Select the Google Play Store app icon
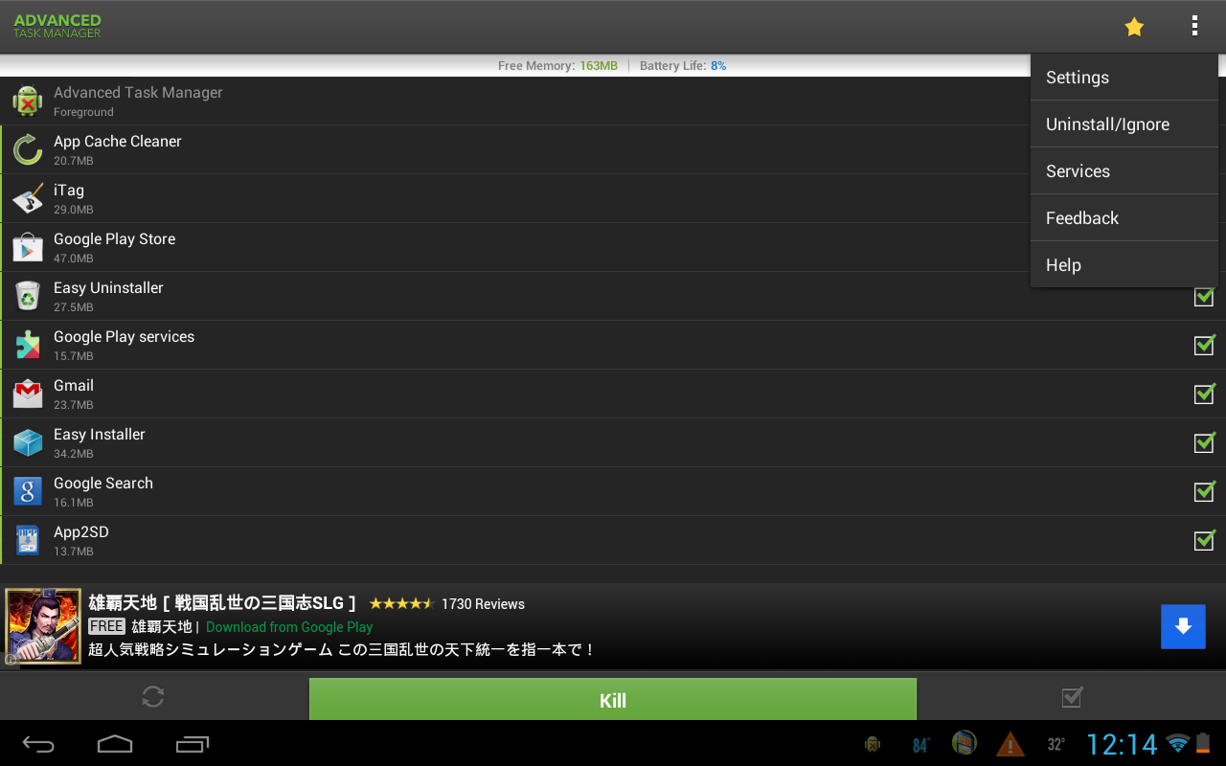The width and height of the screenshot is (1226, 766). 28,247
